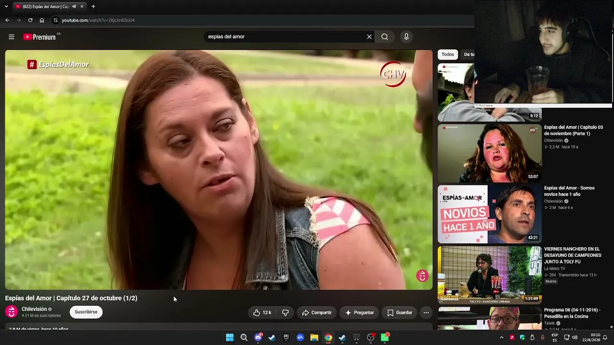
Task: Open the 9:12 recommended video thumbnail
Action: click(489, 92)
